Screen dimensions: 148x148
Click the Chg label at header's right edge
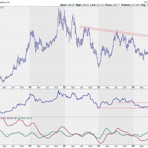pyautogui.click(x=143, y=5)
